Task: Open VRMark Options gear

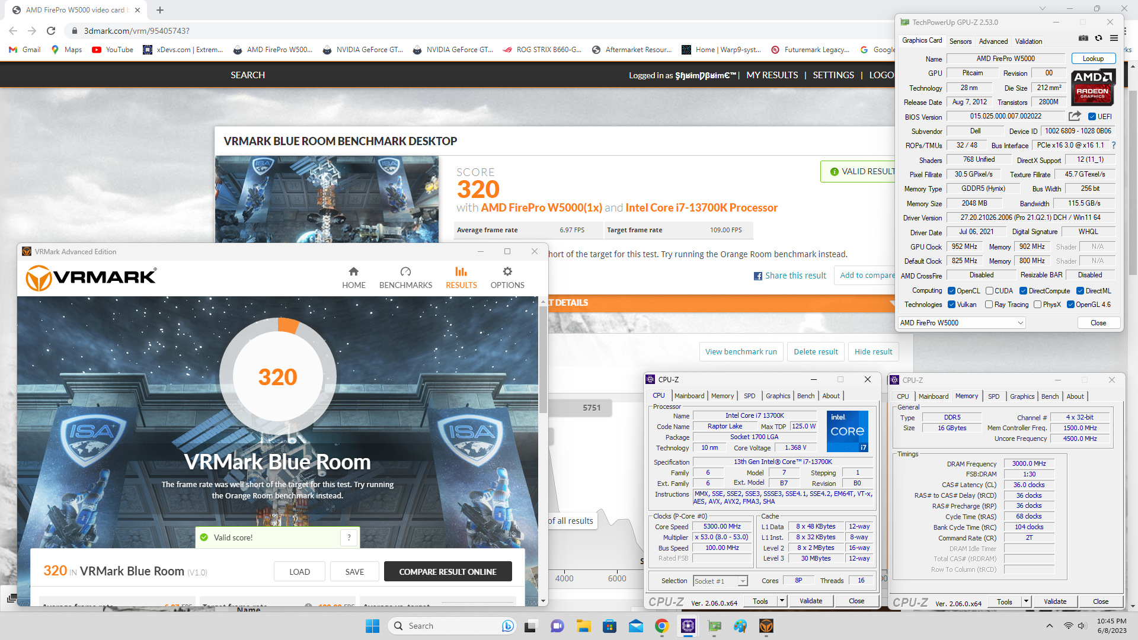Action: point(507,277)
